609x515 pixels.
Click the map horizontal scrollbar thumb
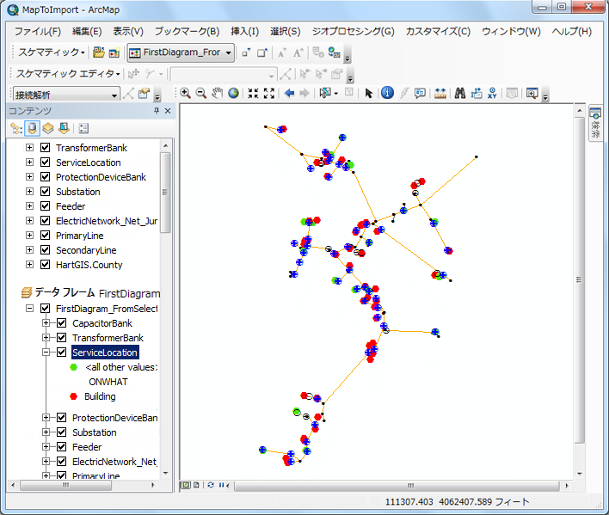[397, 486]
